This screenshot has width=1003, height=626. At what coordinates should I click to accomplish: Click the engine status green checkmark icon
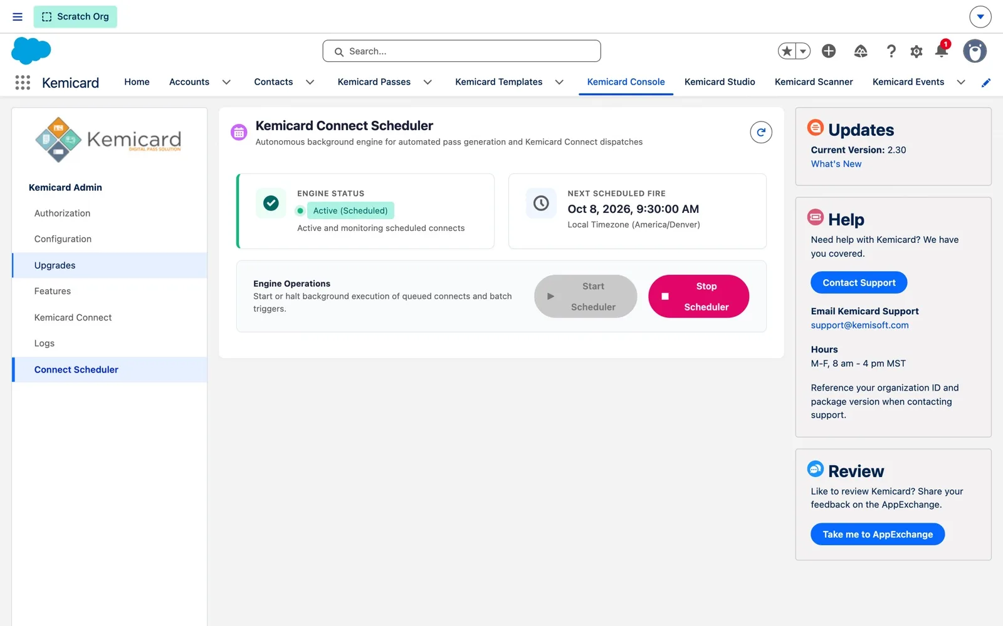click(271, 203)
